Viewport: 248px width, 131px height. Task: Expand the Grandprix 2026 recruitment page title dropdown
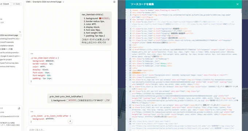tap(63, 2)
